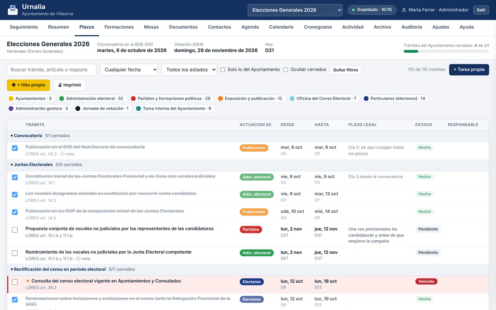Create a Hito propio milestone

[x=29, y=85]
